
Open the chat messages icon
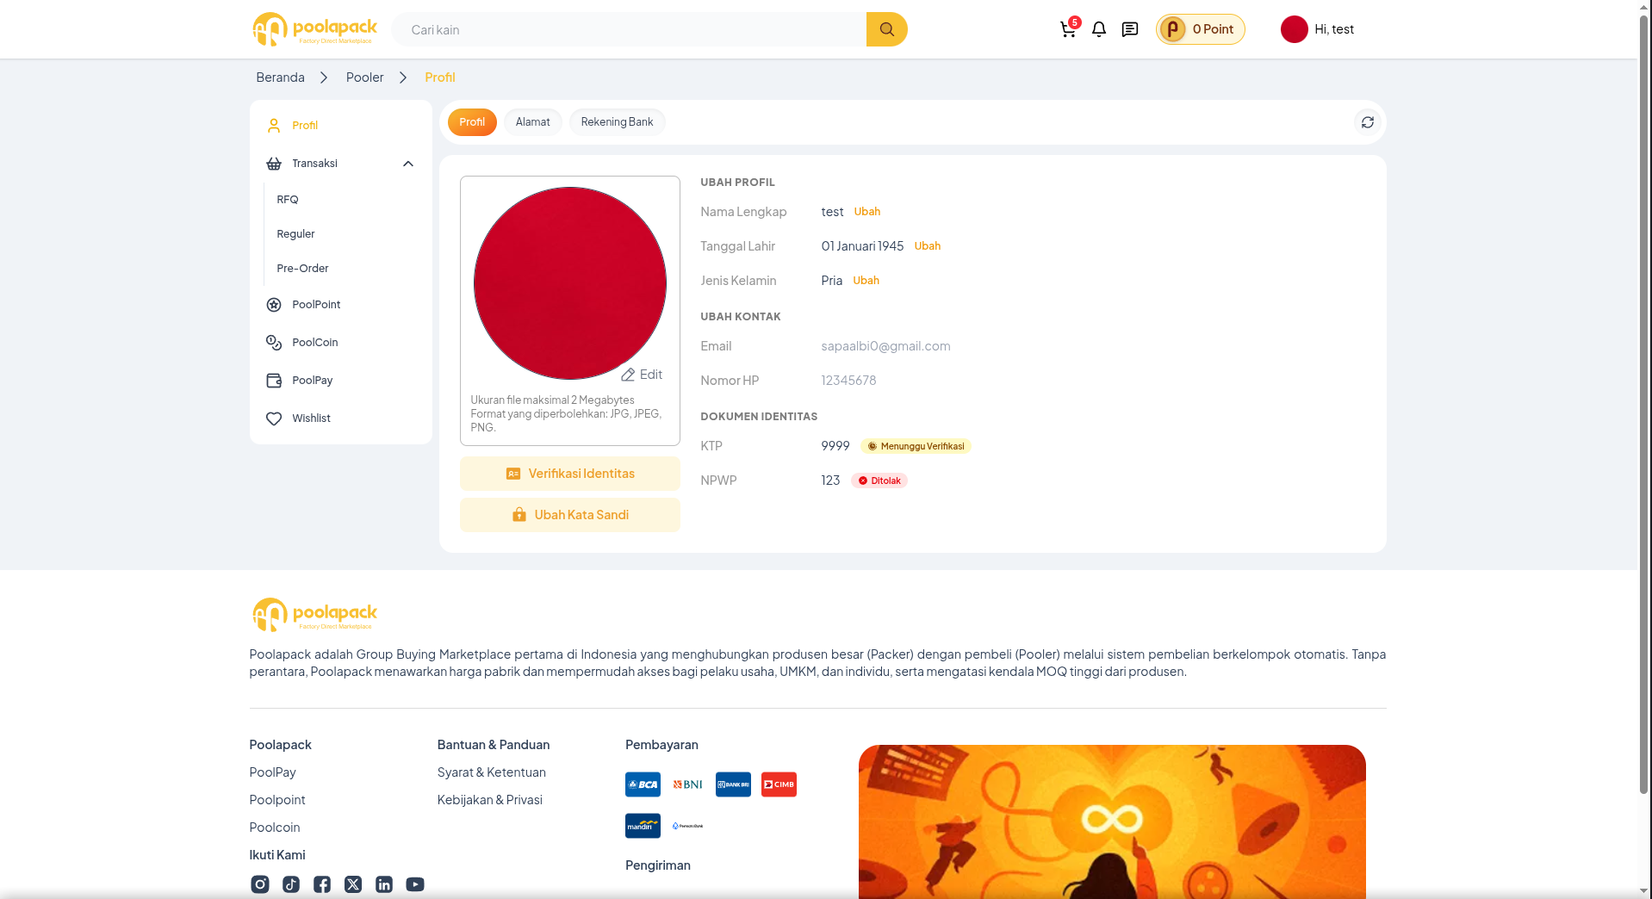pos(1130,29)
